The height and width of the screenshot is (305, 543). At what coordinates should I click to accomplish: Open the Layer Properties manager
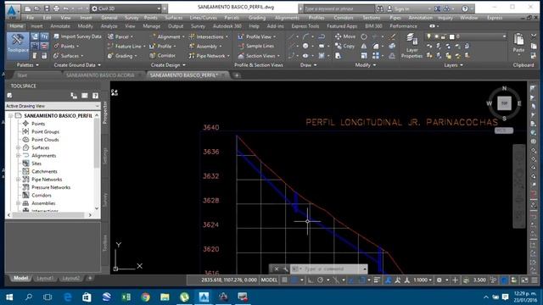[411, 46]
